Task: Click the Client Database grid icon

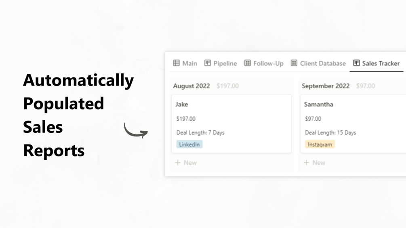Action: pos(294,63)
